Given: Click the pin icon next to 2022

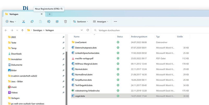Looking at the screenshot, I should [x=63, y=37].
